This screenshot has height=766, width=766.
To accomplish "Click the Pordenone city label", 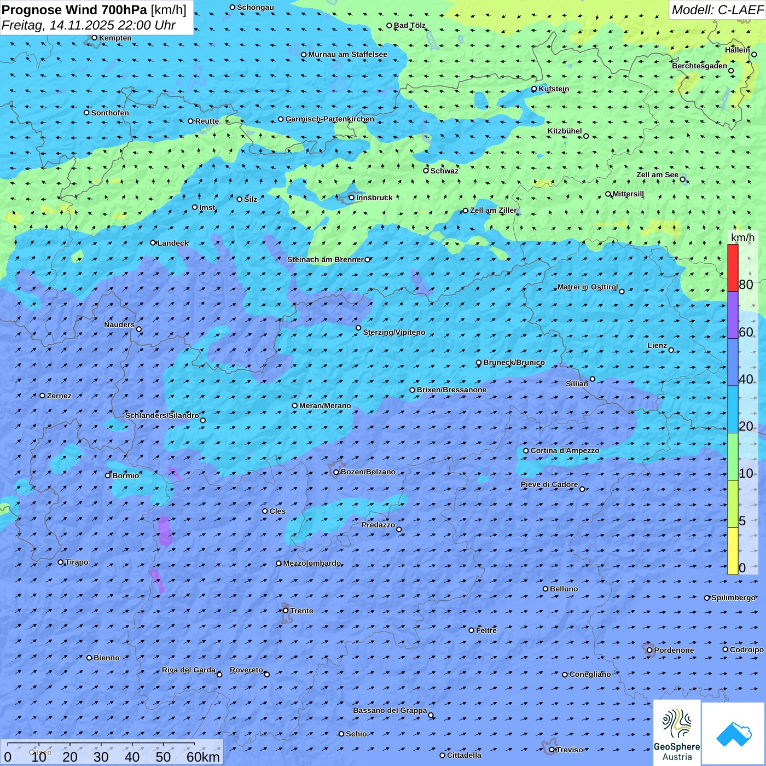I will pos(674,650).
